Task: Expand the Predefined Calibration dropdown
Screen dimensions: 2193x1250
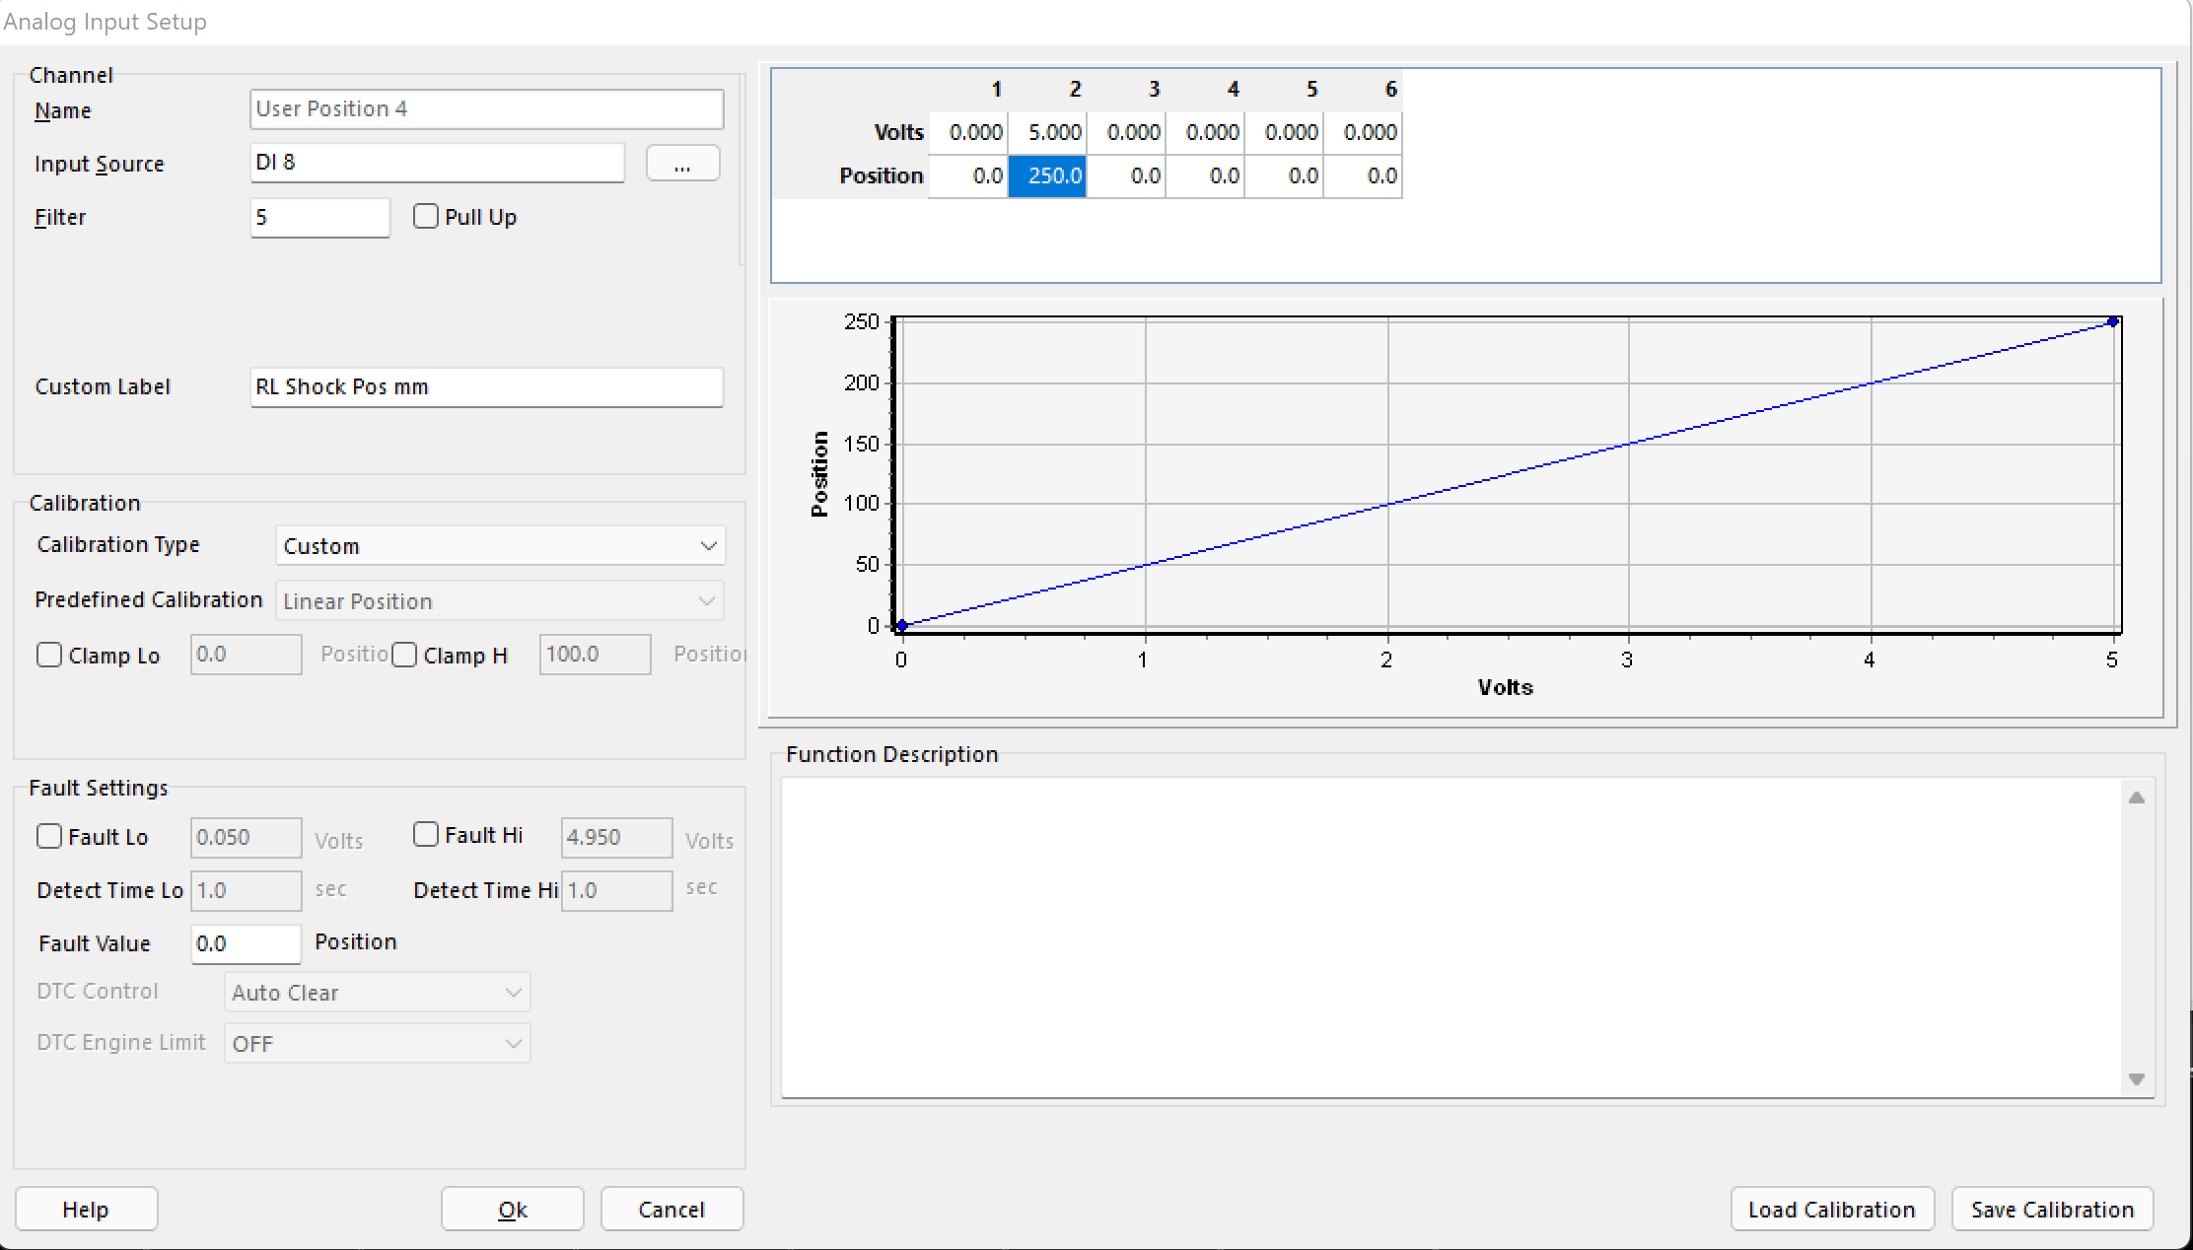Action: click(500, 601)
